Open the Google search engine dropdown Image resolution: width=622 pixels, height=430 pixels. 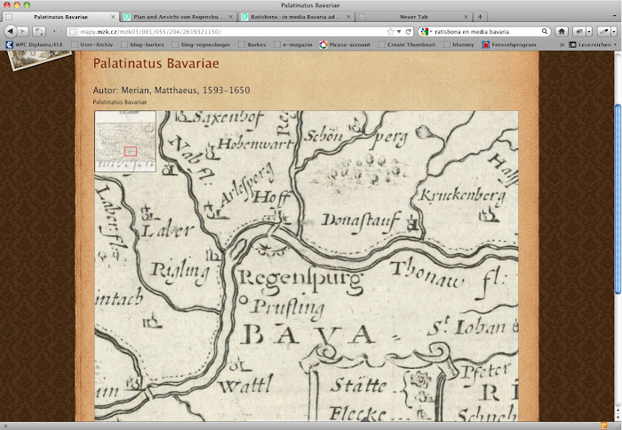426,31
